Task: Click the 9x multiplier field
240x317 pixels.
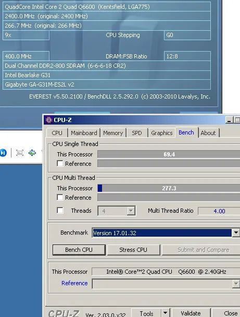Action: (26, 35)
